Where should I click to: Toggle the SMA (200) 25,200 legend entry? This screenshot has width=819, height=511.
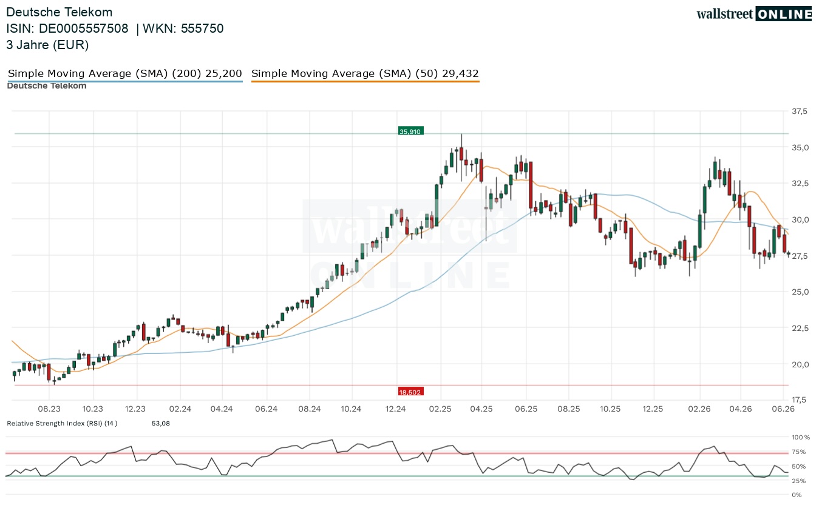tap(125, 74)
